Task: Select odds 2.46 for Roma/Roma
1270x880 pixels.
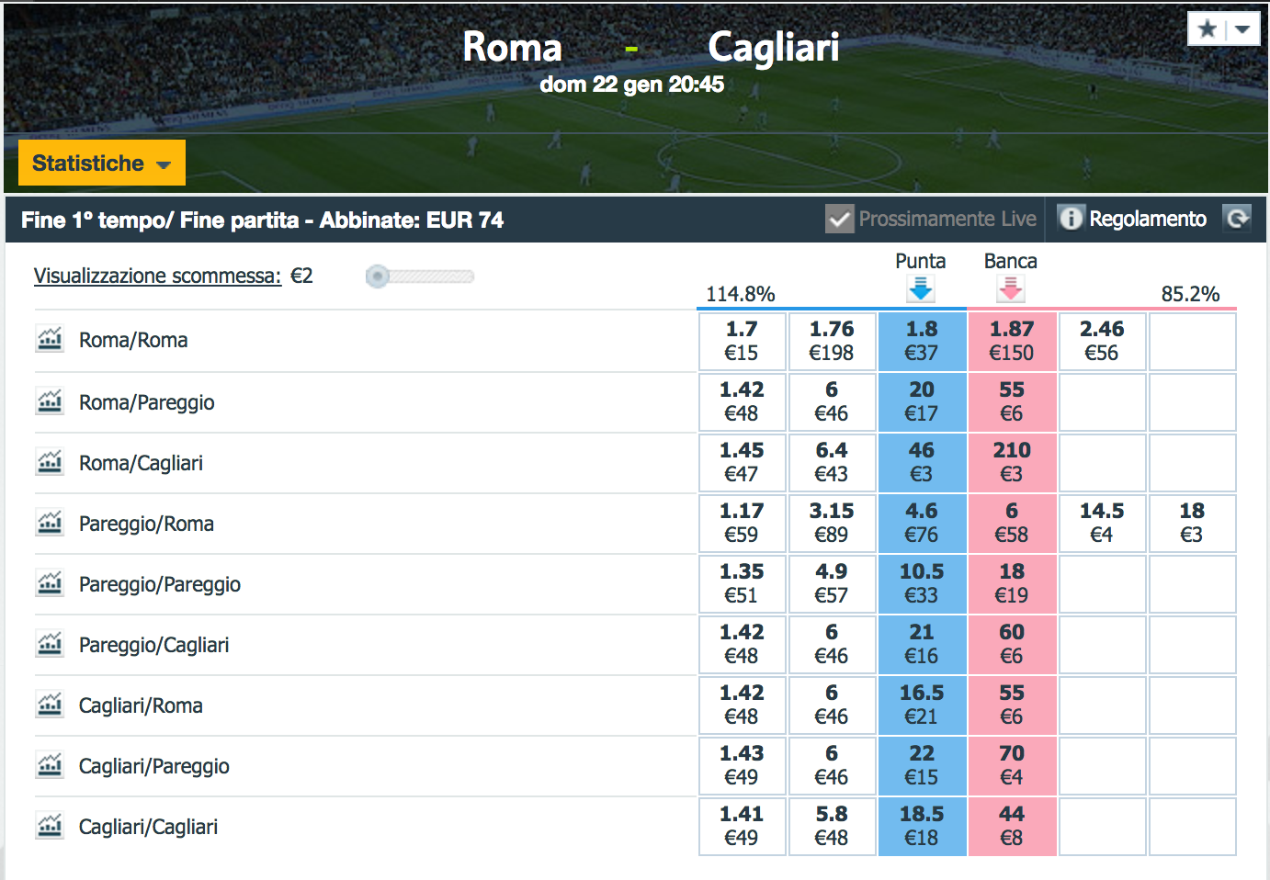Action: 1102,341
